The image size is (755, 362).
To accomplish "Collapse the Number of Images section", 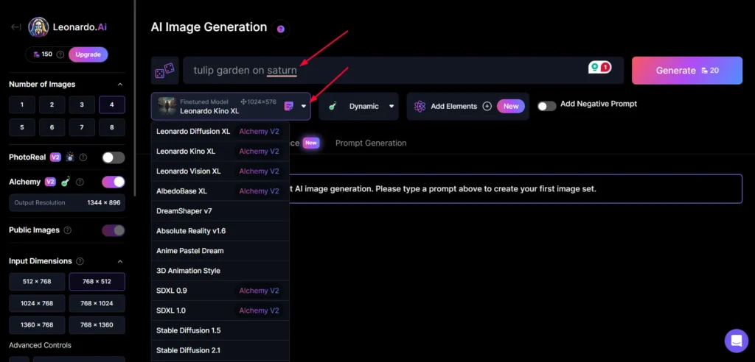I will click(120, 85).
